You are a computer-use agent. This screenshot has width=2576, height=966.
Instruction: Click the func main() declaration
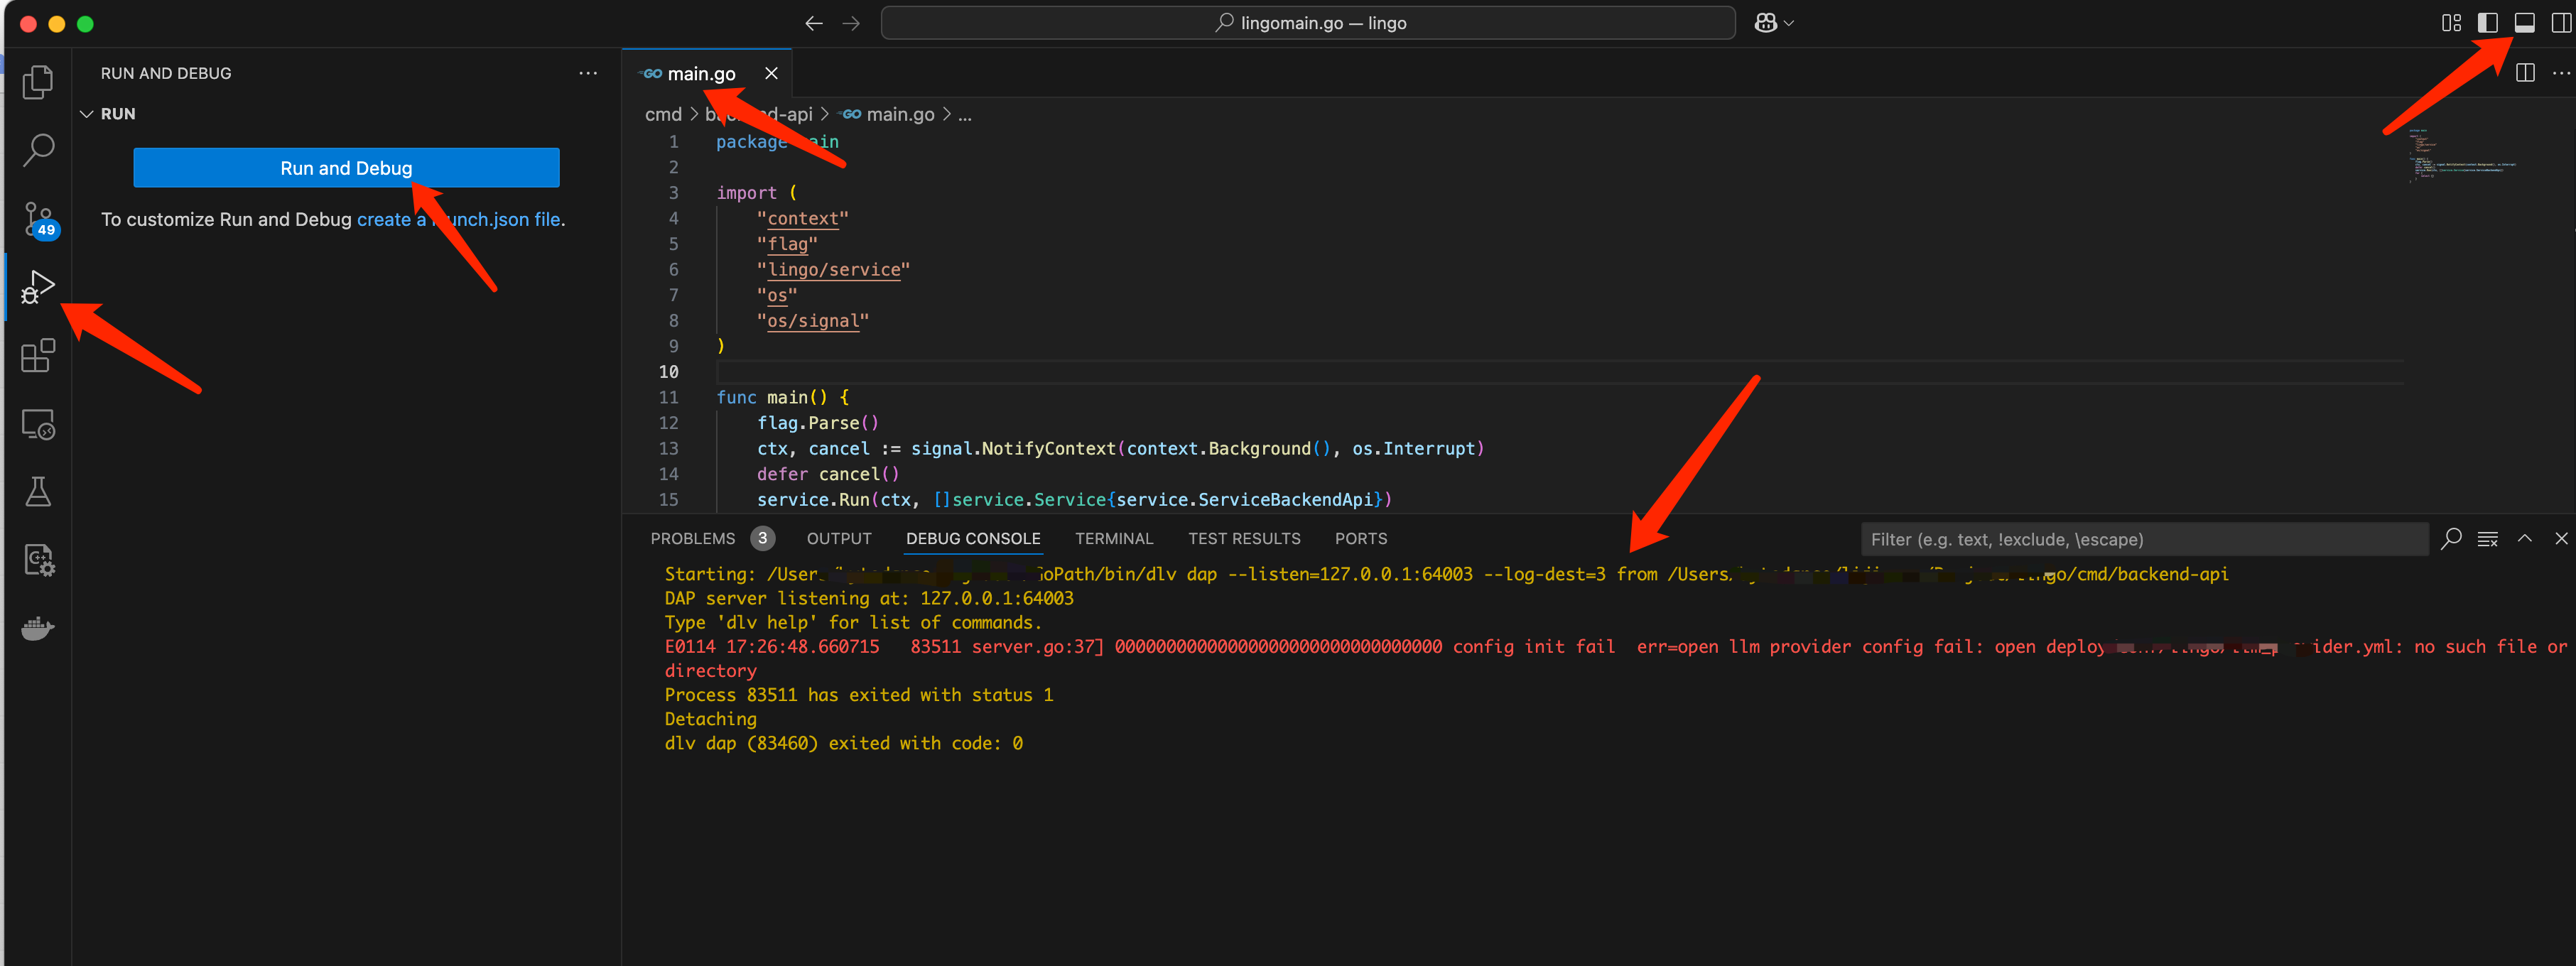(782, 397)
